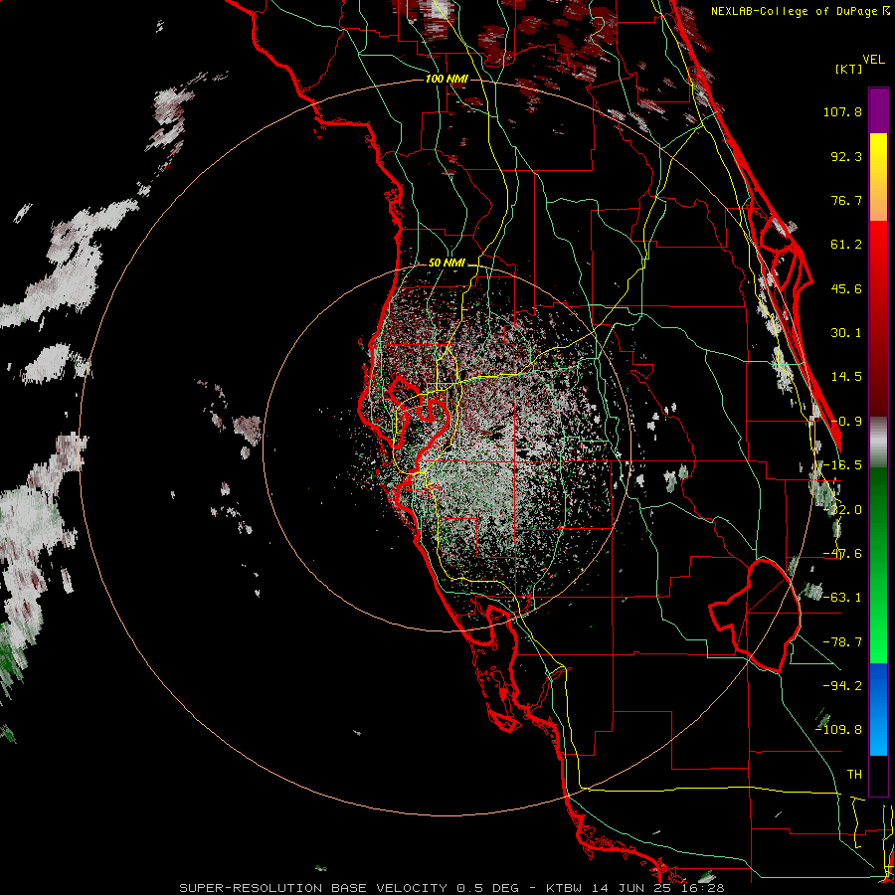Click the -78.7 velocity scale value
The image size is (895, 895).
[x=842, y=642]
